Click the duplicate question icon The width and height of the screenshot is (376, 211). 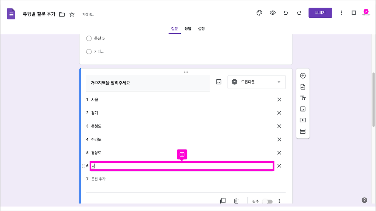point(223,201)
